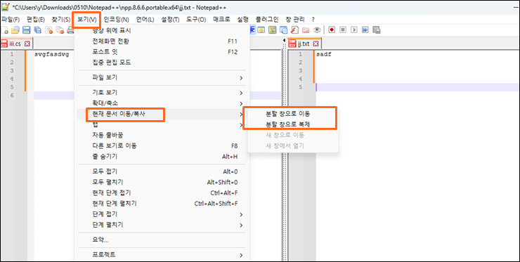Choose 전체화면 전환 from the menu
520x262 pixels.
[162, 41]
